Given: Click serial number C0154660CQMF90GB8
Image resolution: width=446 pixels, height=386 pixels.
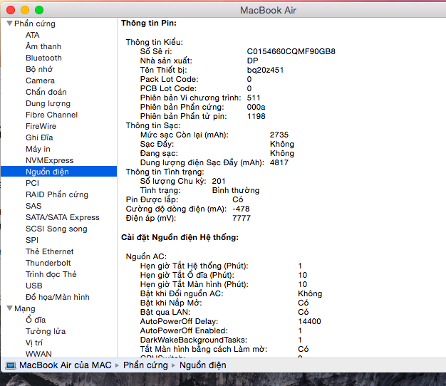Looking at the screenshot, I should tap(291, 51).
